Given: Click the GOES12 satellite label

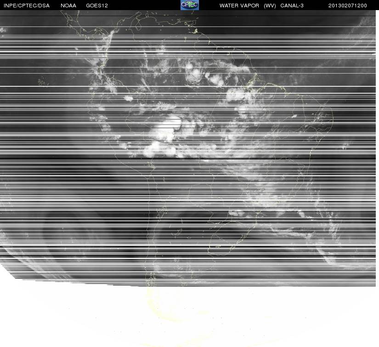Looking at the screenshot, I should tap(97, 6).
